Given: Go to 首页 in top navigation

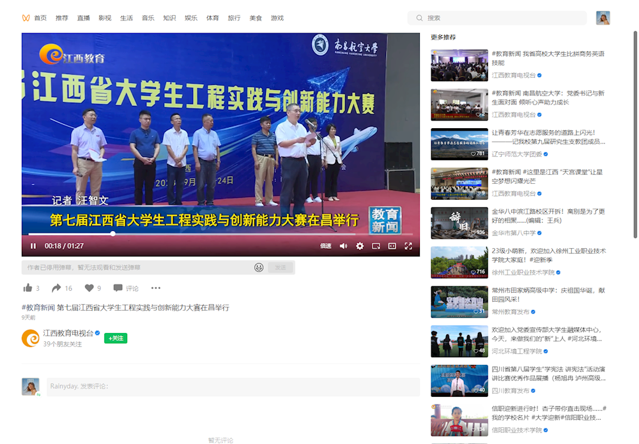Looking at the screenshot, I should pyautogui.click(x=40, y=18).
